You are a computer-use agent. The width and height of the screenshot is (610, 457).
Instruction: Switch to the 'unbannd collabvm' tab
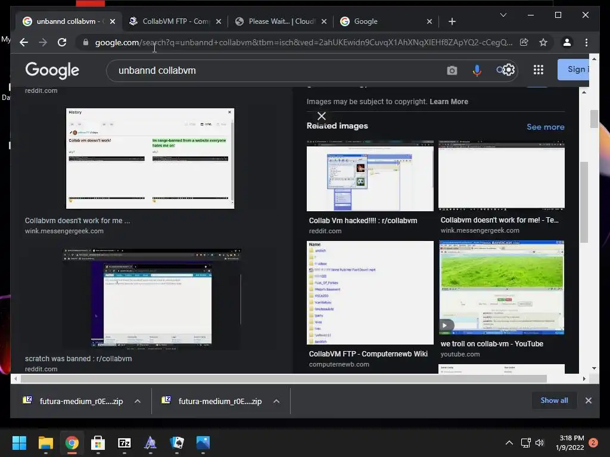[69, 21]
